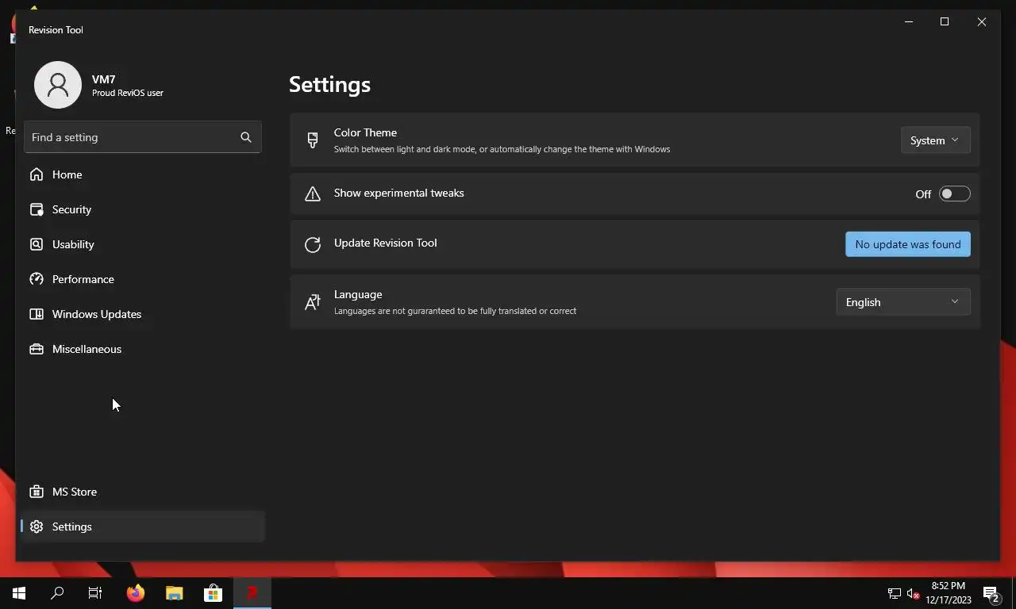Screen dimensions: 1016x609
Task: Minimize the Revision Tool window
Action: tap(909, 21)
